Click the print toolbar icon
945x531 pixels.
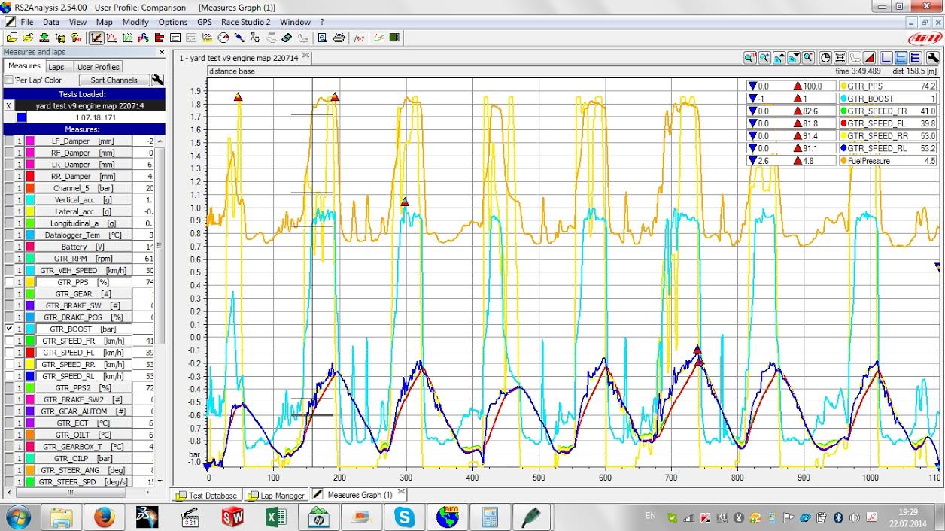point(339,38)
